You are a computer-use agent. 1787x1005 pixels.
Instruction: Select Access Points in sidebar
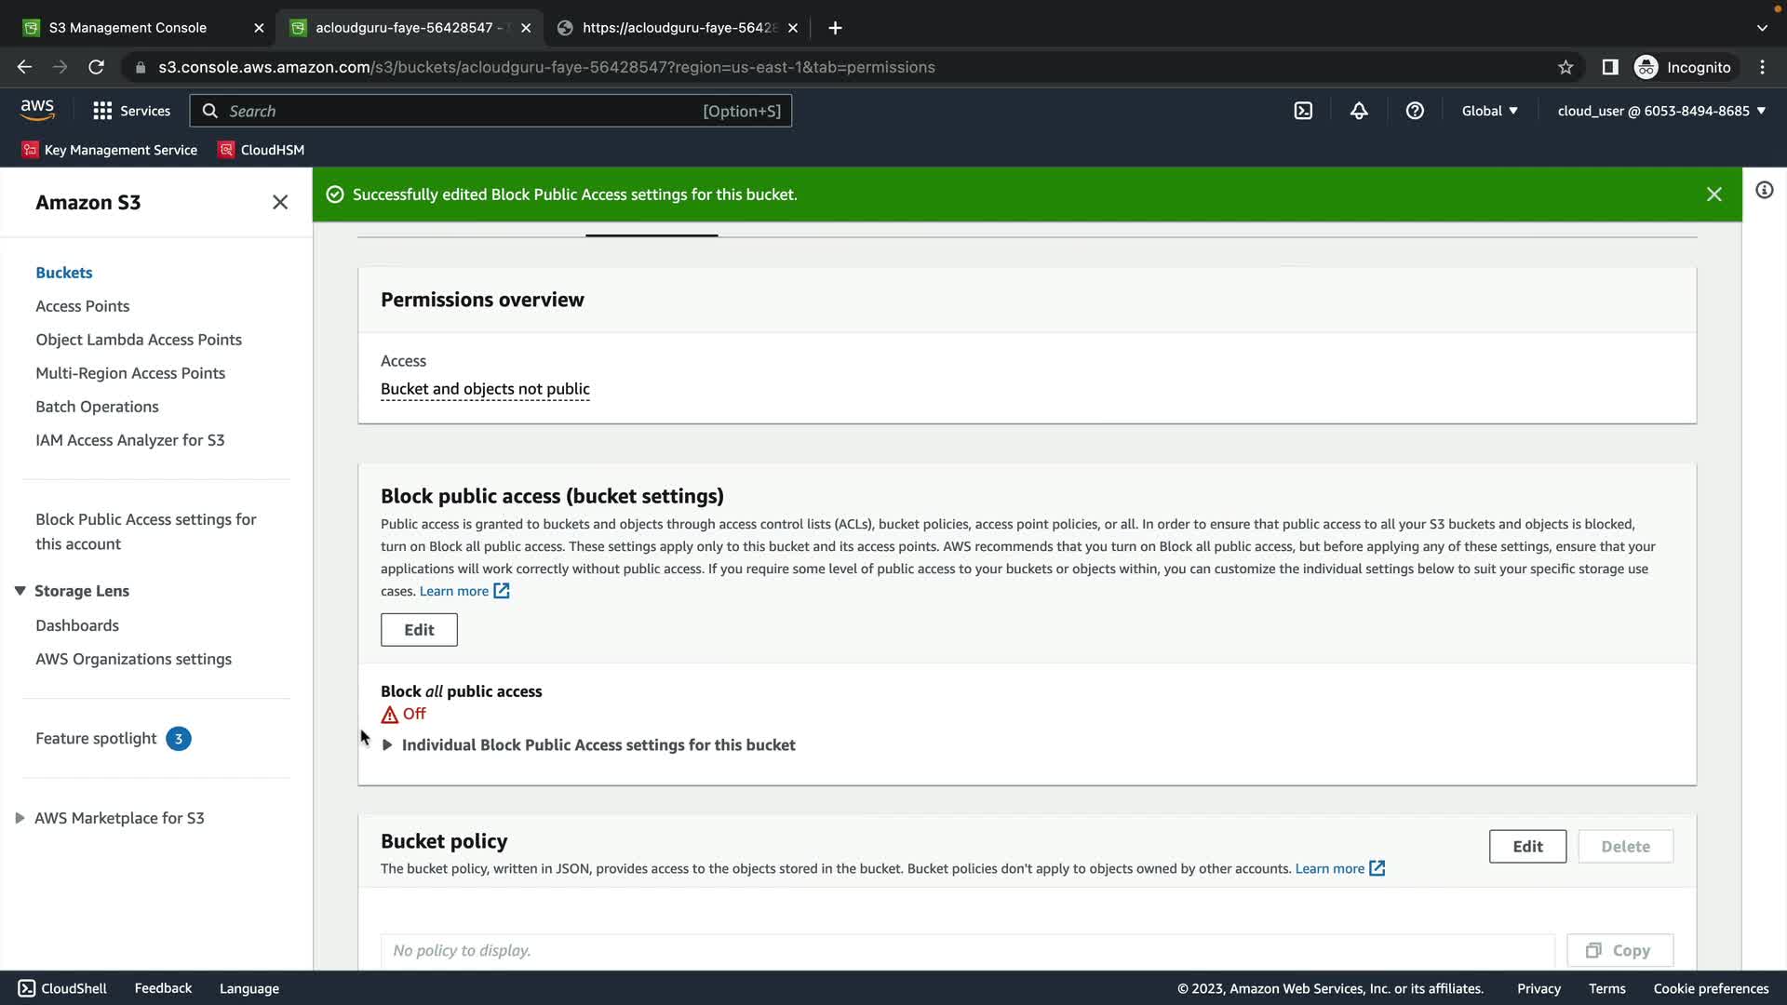coord(82,306)
